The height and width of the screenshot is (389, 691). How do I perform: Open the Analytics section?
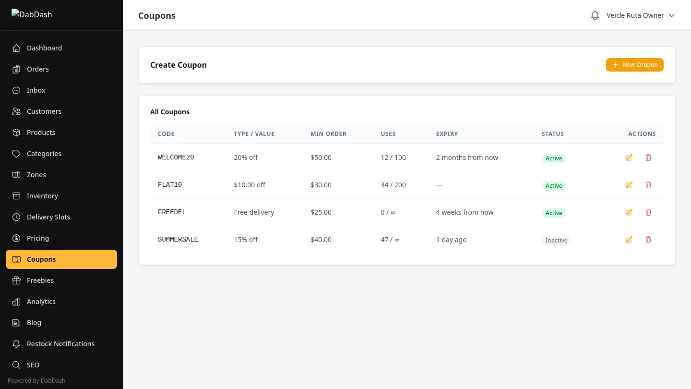[x=41, y=301]
